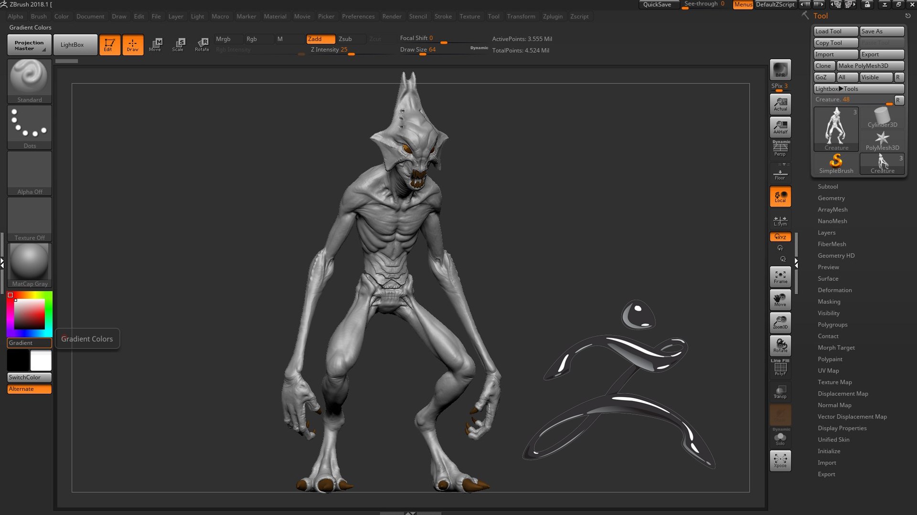Open the Material menu
This screenshot has height=515, width=917.
point(275,16)
